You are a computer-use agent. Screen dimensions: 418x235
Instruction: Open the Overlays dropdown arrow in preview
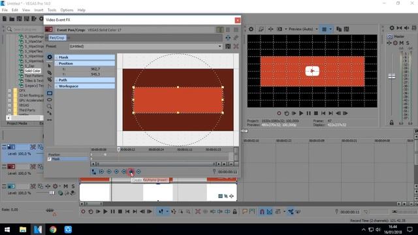[x=330, y=29]
